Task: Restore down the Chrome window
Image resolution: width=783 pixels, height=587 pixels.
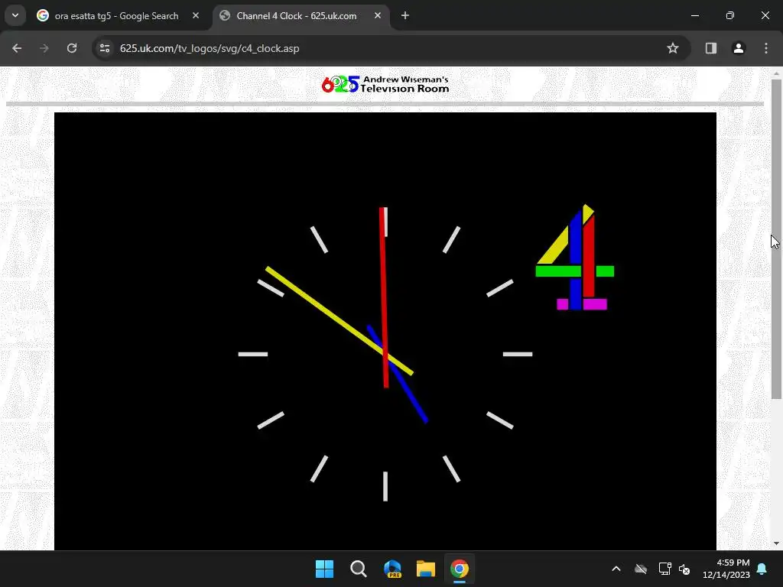Action: [730, 15]
